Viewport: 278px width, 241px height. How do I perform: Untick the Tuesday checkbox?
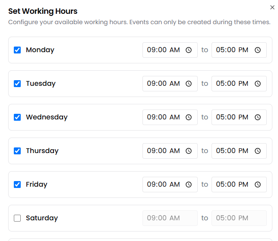(x=17, y=84)
